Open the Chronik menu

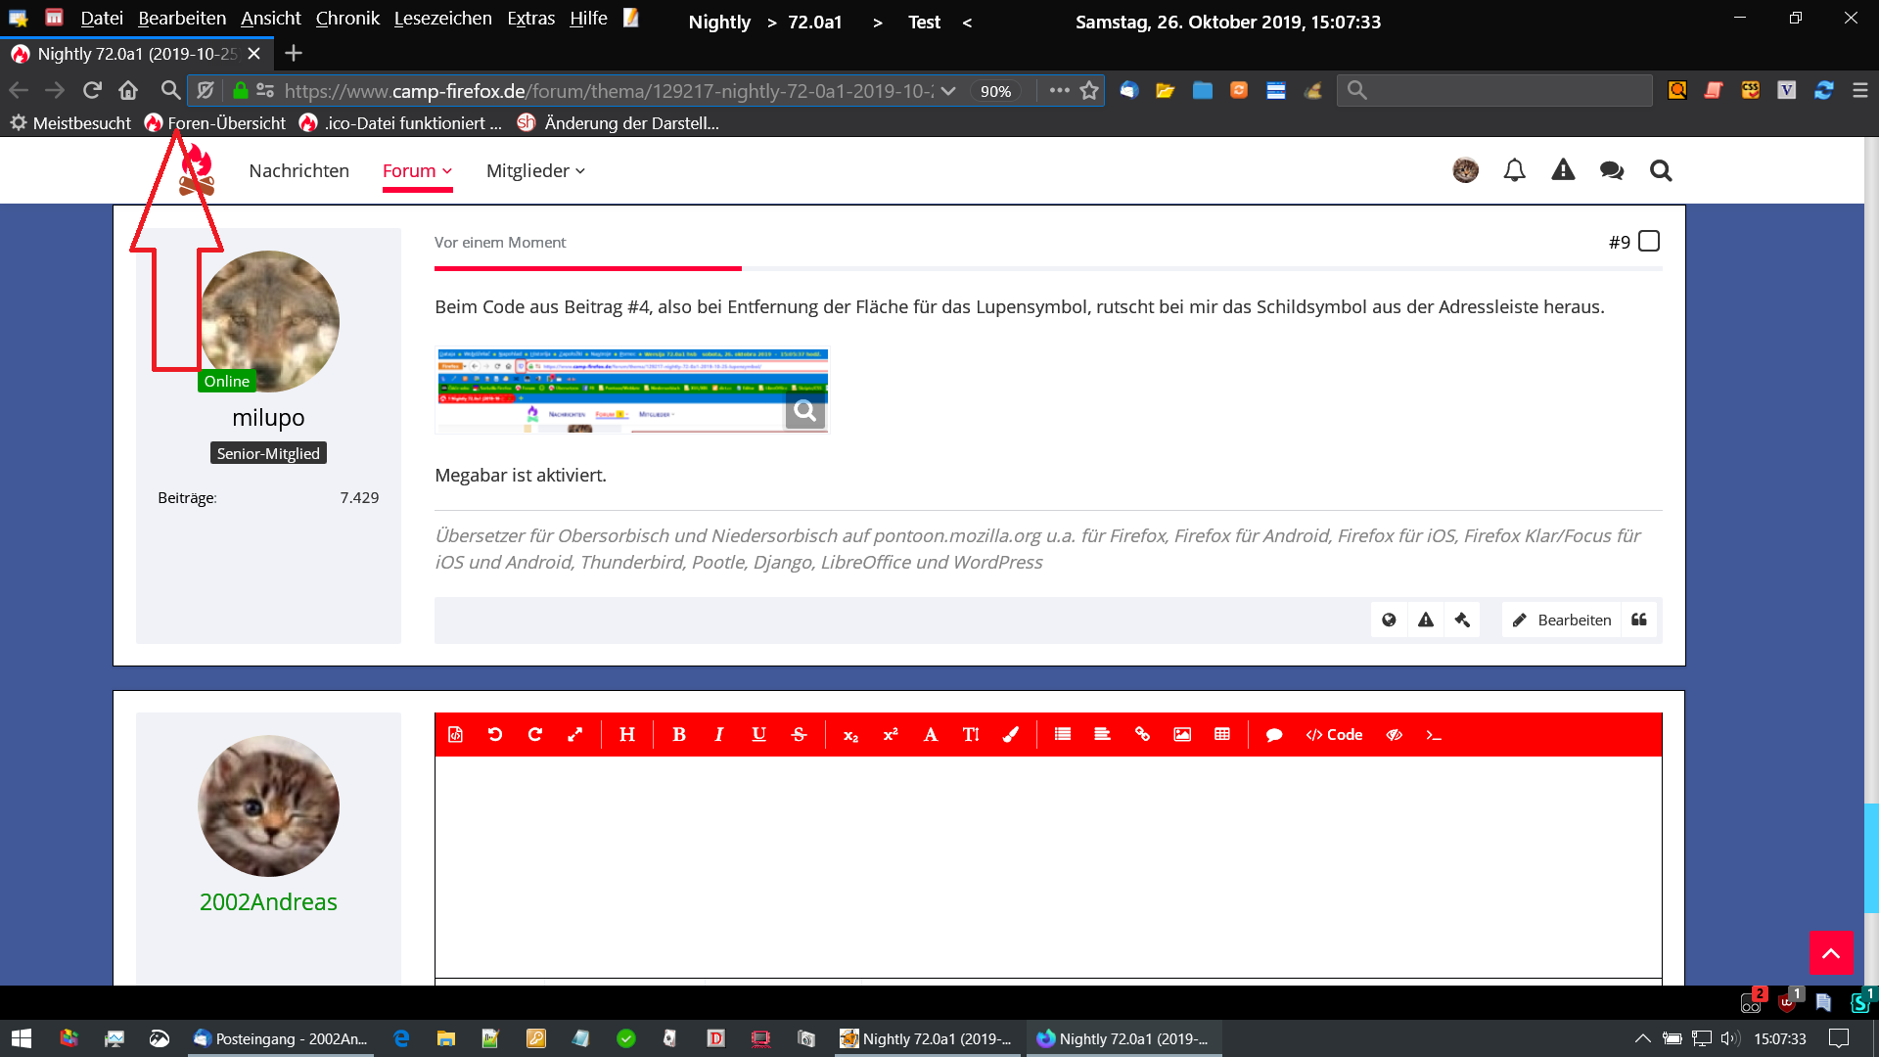point(347,19)
